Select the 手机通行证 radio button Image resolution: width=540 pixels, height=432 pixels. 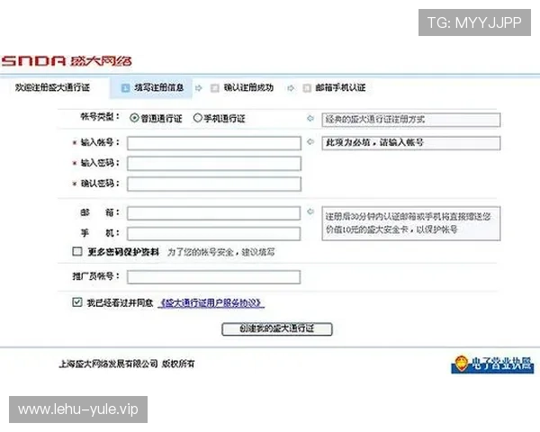click(x=197, y=118)
